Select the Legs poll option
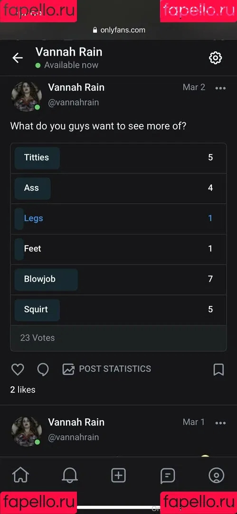The image size is (237, 514). tap(119, 218)
